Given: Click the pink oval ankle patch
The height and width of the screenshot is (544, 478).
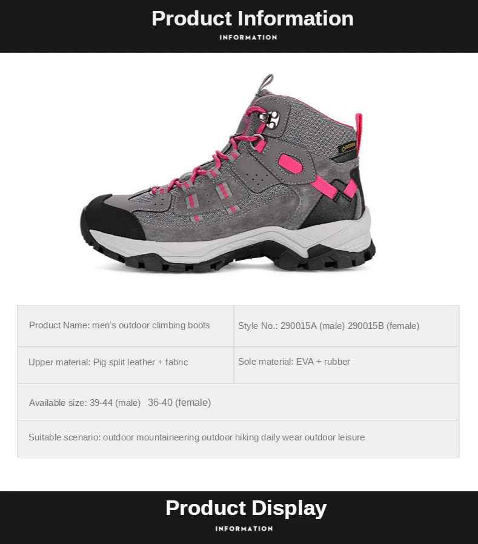Looking at the screenshot, I should (291, 164).
